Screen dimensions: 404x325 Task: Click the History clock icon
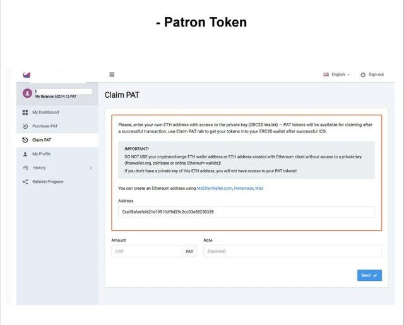(x=25, y=168)
